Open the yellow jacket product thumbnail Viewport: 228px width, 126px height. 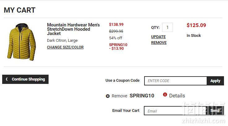21,42
